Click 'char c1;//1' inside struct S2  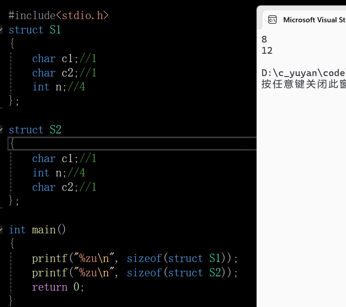64,158
